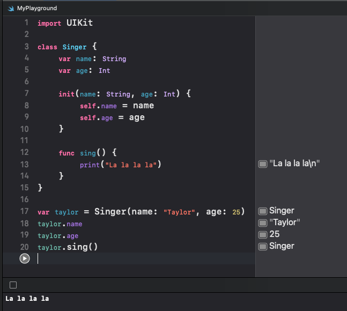
Task: Click the number 25 on line 17
Action: coord(236,212)
